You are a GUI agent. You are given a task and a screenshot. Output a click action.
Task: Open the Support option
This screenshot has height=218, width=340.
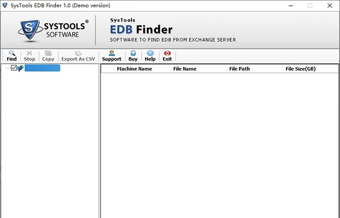pyautogui.click(x=112, y=56)
